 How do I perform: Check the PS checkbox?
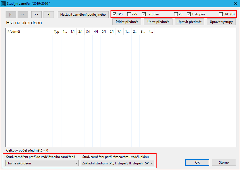tap(176, 14)
